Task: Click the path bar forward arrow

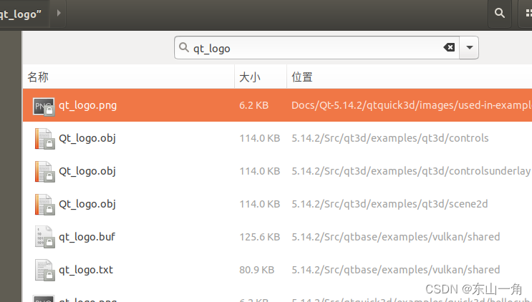Action: pyautogui.click(x=59, y=13)
